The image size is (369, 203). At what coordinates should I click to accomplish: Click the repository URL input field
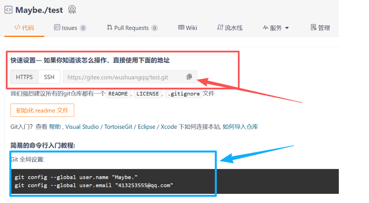click(130, 77)
